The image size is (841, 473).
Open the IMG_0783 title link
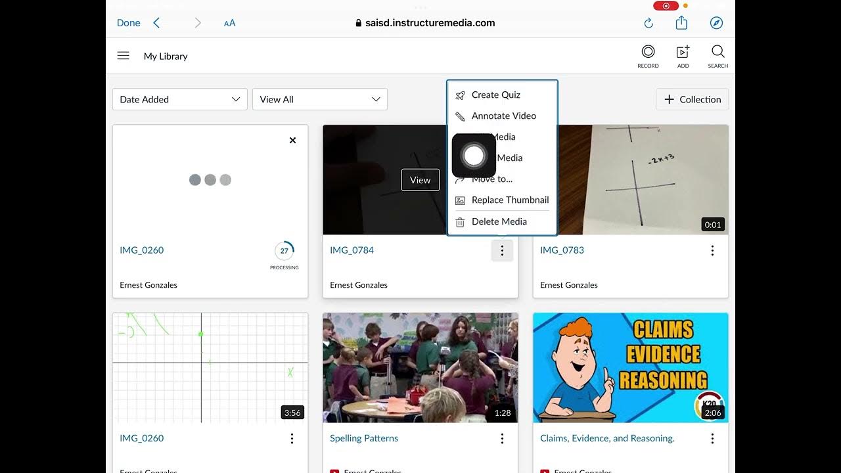click(562, 250)
